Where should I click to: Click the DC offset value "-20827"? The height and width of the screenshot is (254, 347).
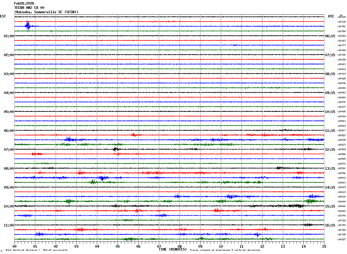[x=342, y=239]
